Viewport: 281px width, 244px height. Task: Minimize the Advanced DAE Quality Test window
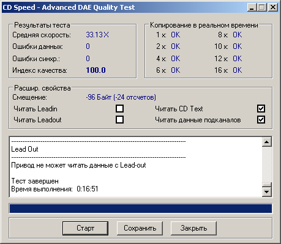pyautogui.click(x=252, y=7)
